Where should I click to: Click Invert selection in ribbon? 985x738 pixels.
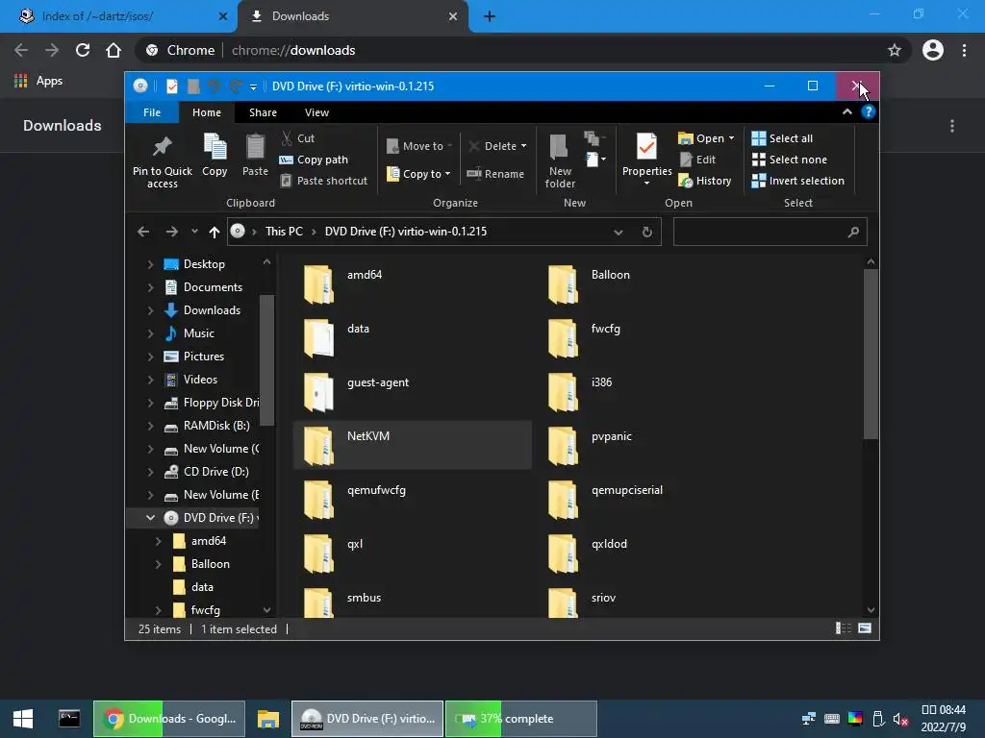[x=797, y=181]
